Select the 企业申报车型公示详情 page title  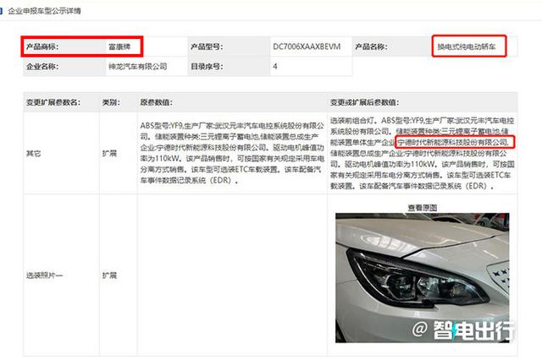pos(44,11)
